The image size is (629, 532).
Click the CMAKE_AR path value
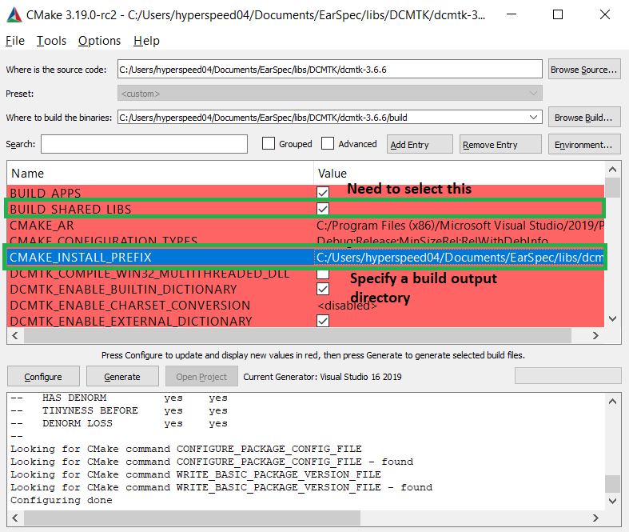[x=460, y=226]
